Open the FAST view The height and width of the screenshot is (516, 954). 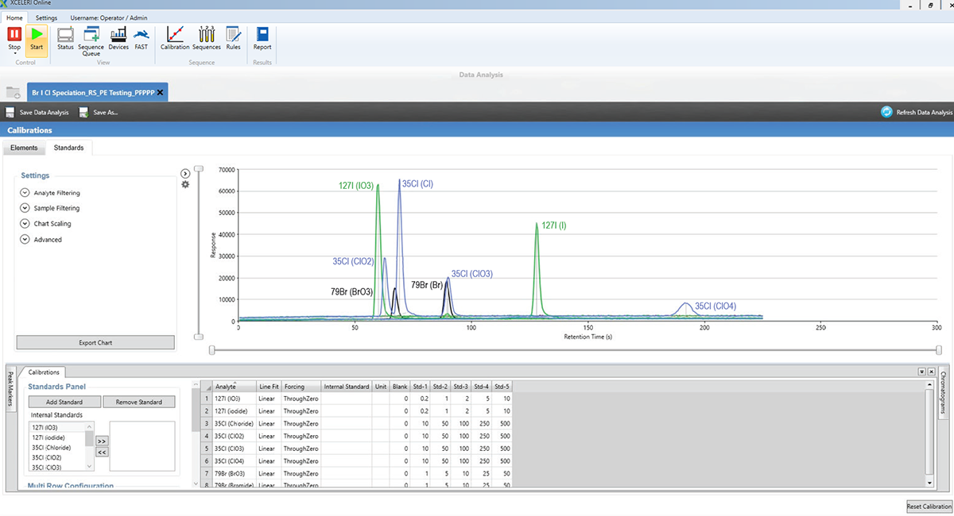(141, 38)
